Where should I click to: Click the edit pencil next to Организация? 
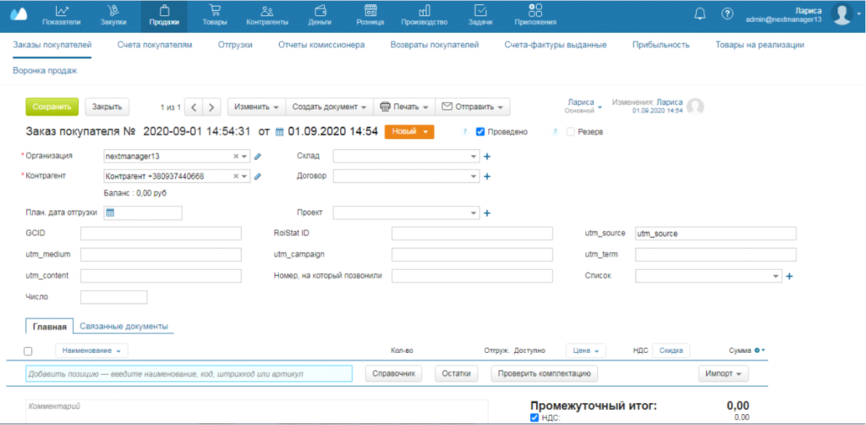[x=258, y=156]
